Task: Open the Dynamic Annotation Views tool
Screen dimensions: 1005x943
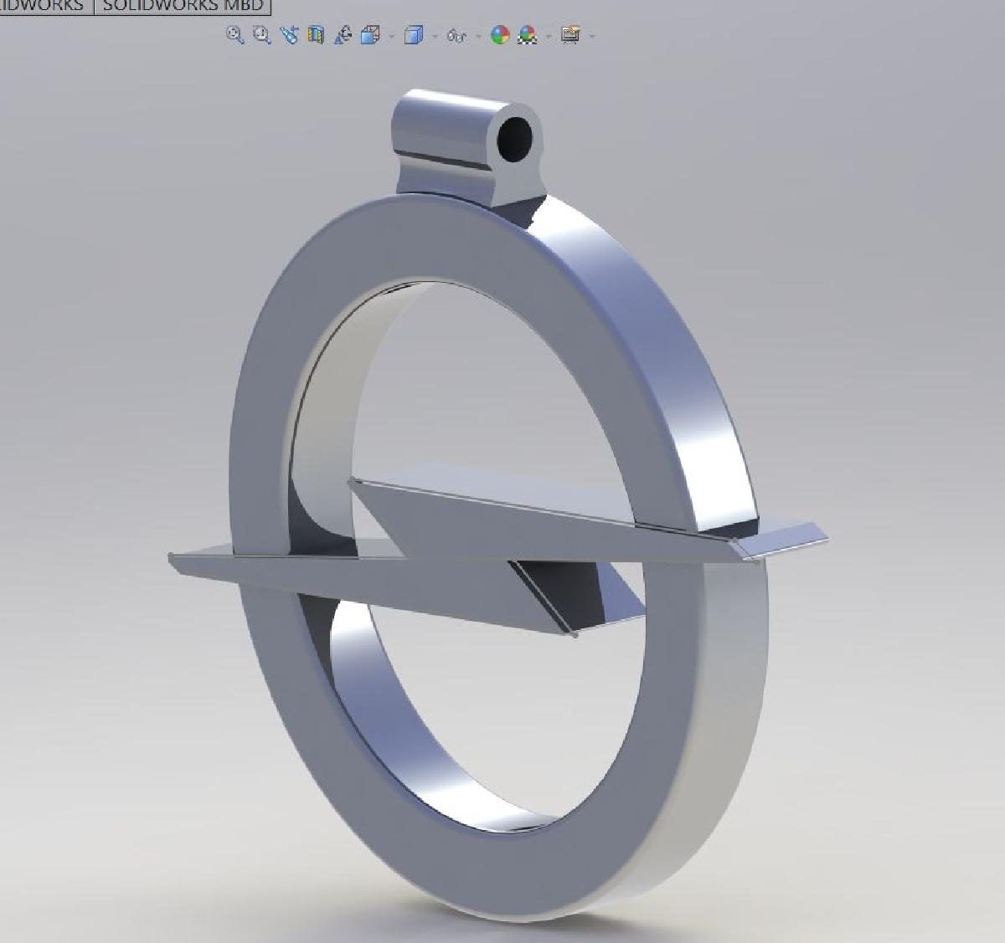Action: 343,35
